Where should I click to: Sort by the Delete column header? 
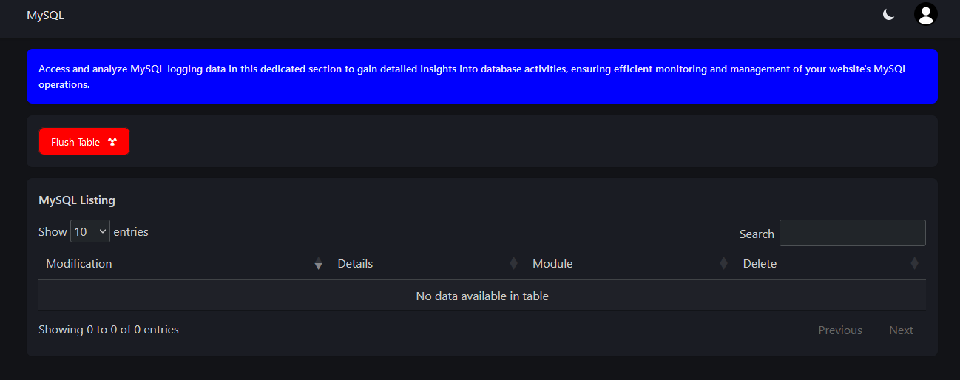[x=760, y=264]
